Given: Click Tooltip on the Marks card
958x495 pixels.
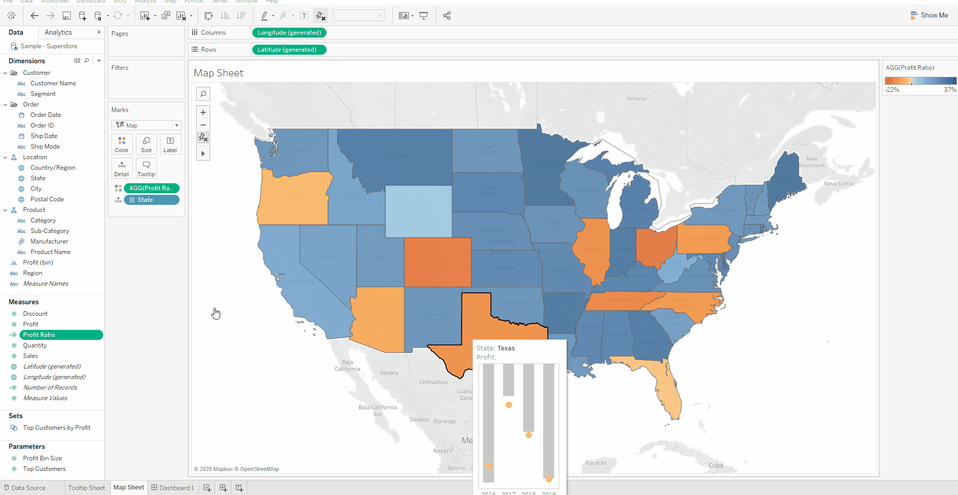Looking at the screenshot, I should click(x=146, y=168).
